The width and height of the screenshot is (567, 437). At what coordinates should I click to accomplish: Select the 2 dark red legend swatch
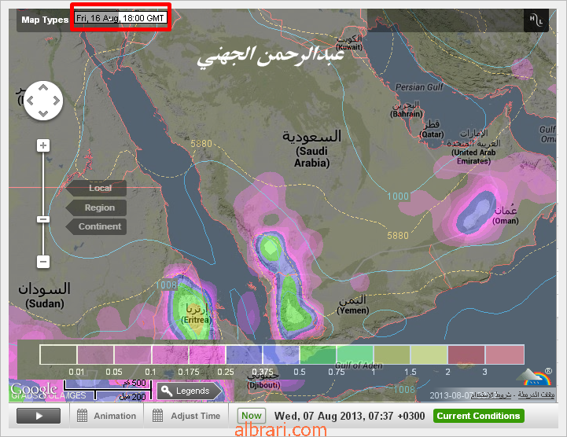466,354
